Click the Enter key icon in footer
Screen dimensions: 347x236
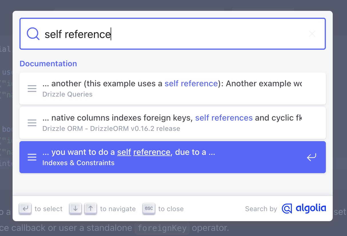click(25, 209)
